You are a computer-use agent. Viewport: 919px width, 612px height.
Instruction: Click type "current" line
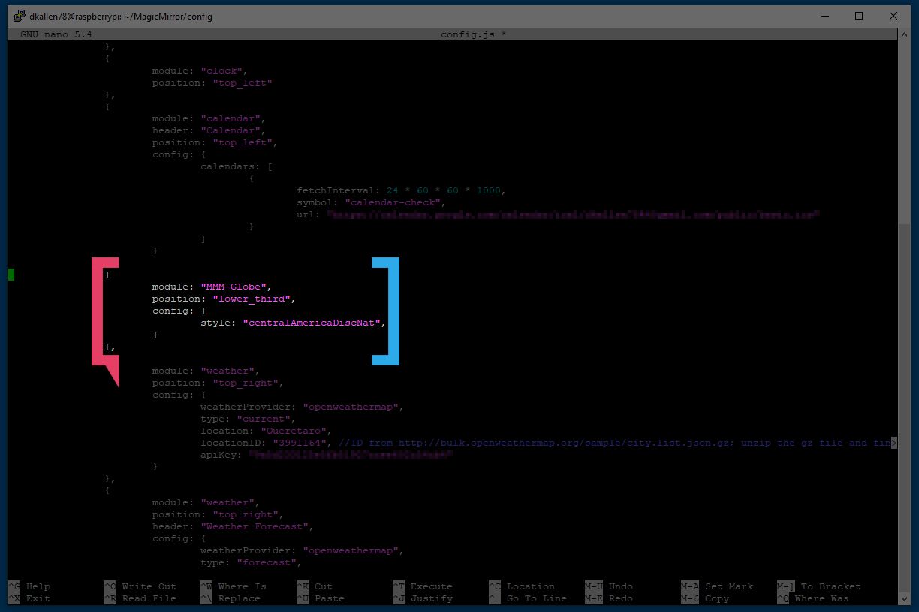248,418
